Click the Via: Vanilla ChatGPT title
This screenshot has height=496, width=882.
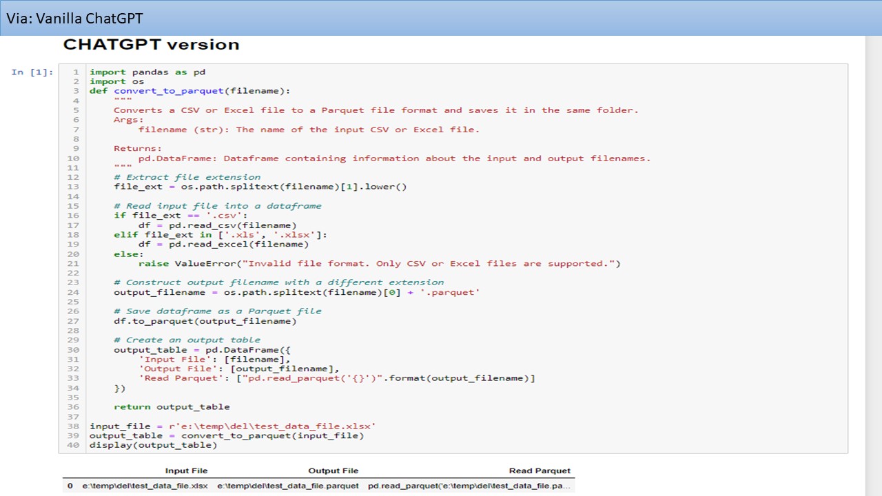click(74, 18)
